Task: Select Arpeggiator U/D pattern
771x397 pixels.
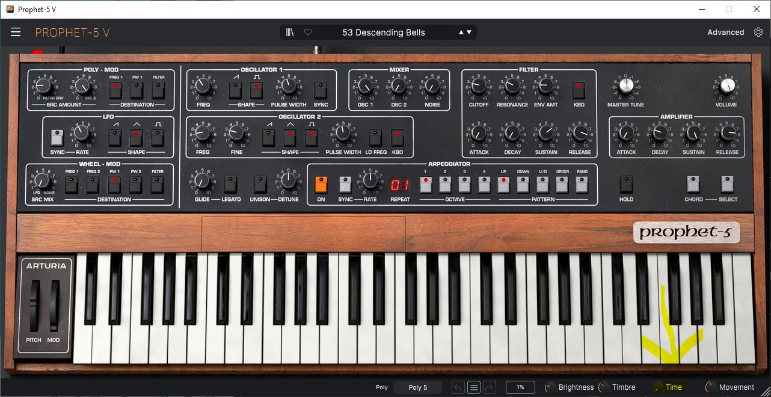Action: [x=542, y=184]
